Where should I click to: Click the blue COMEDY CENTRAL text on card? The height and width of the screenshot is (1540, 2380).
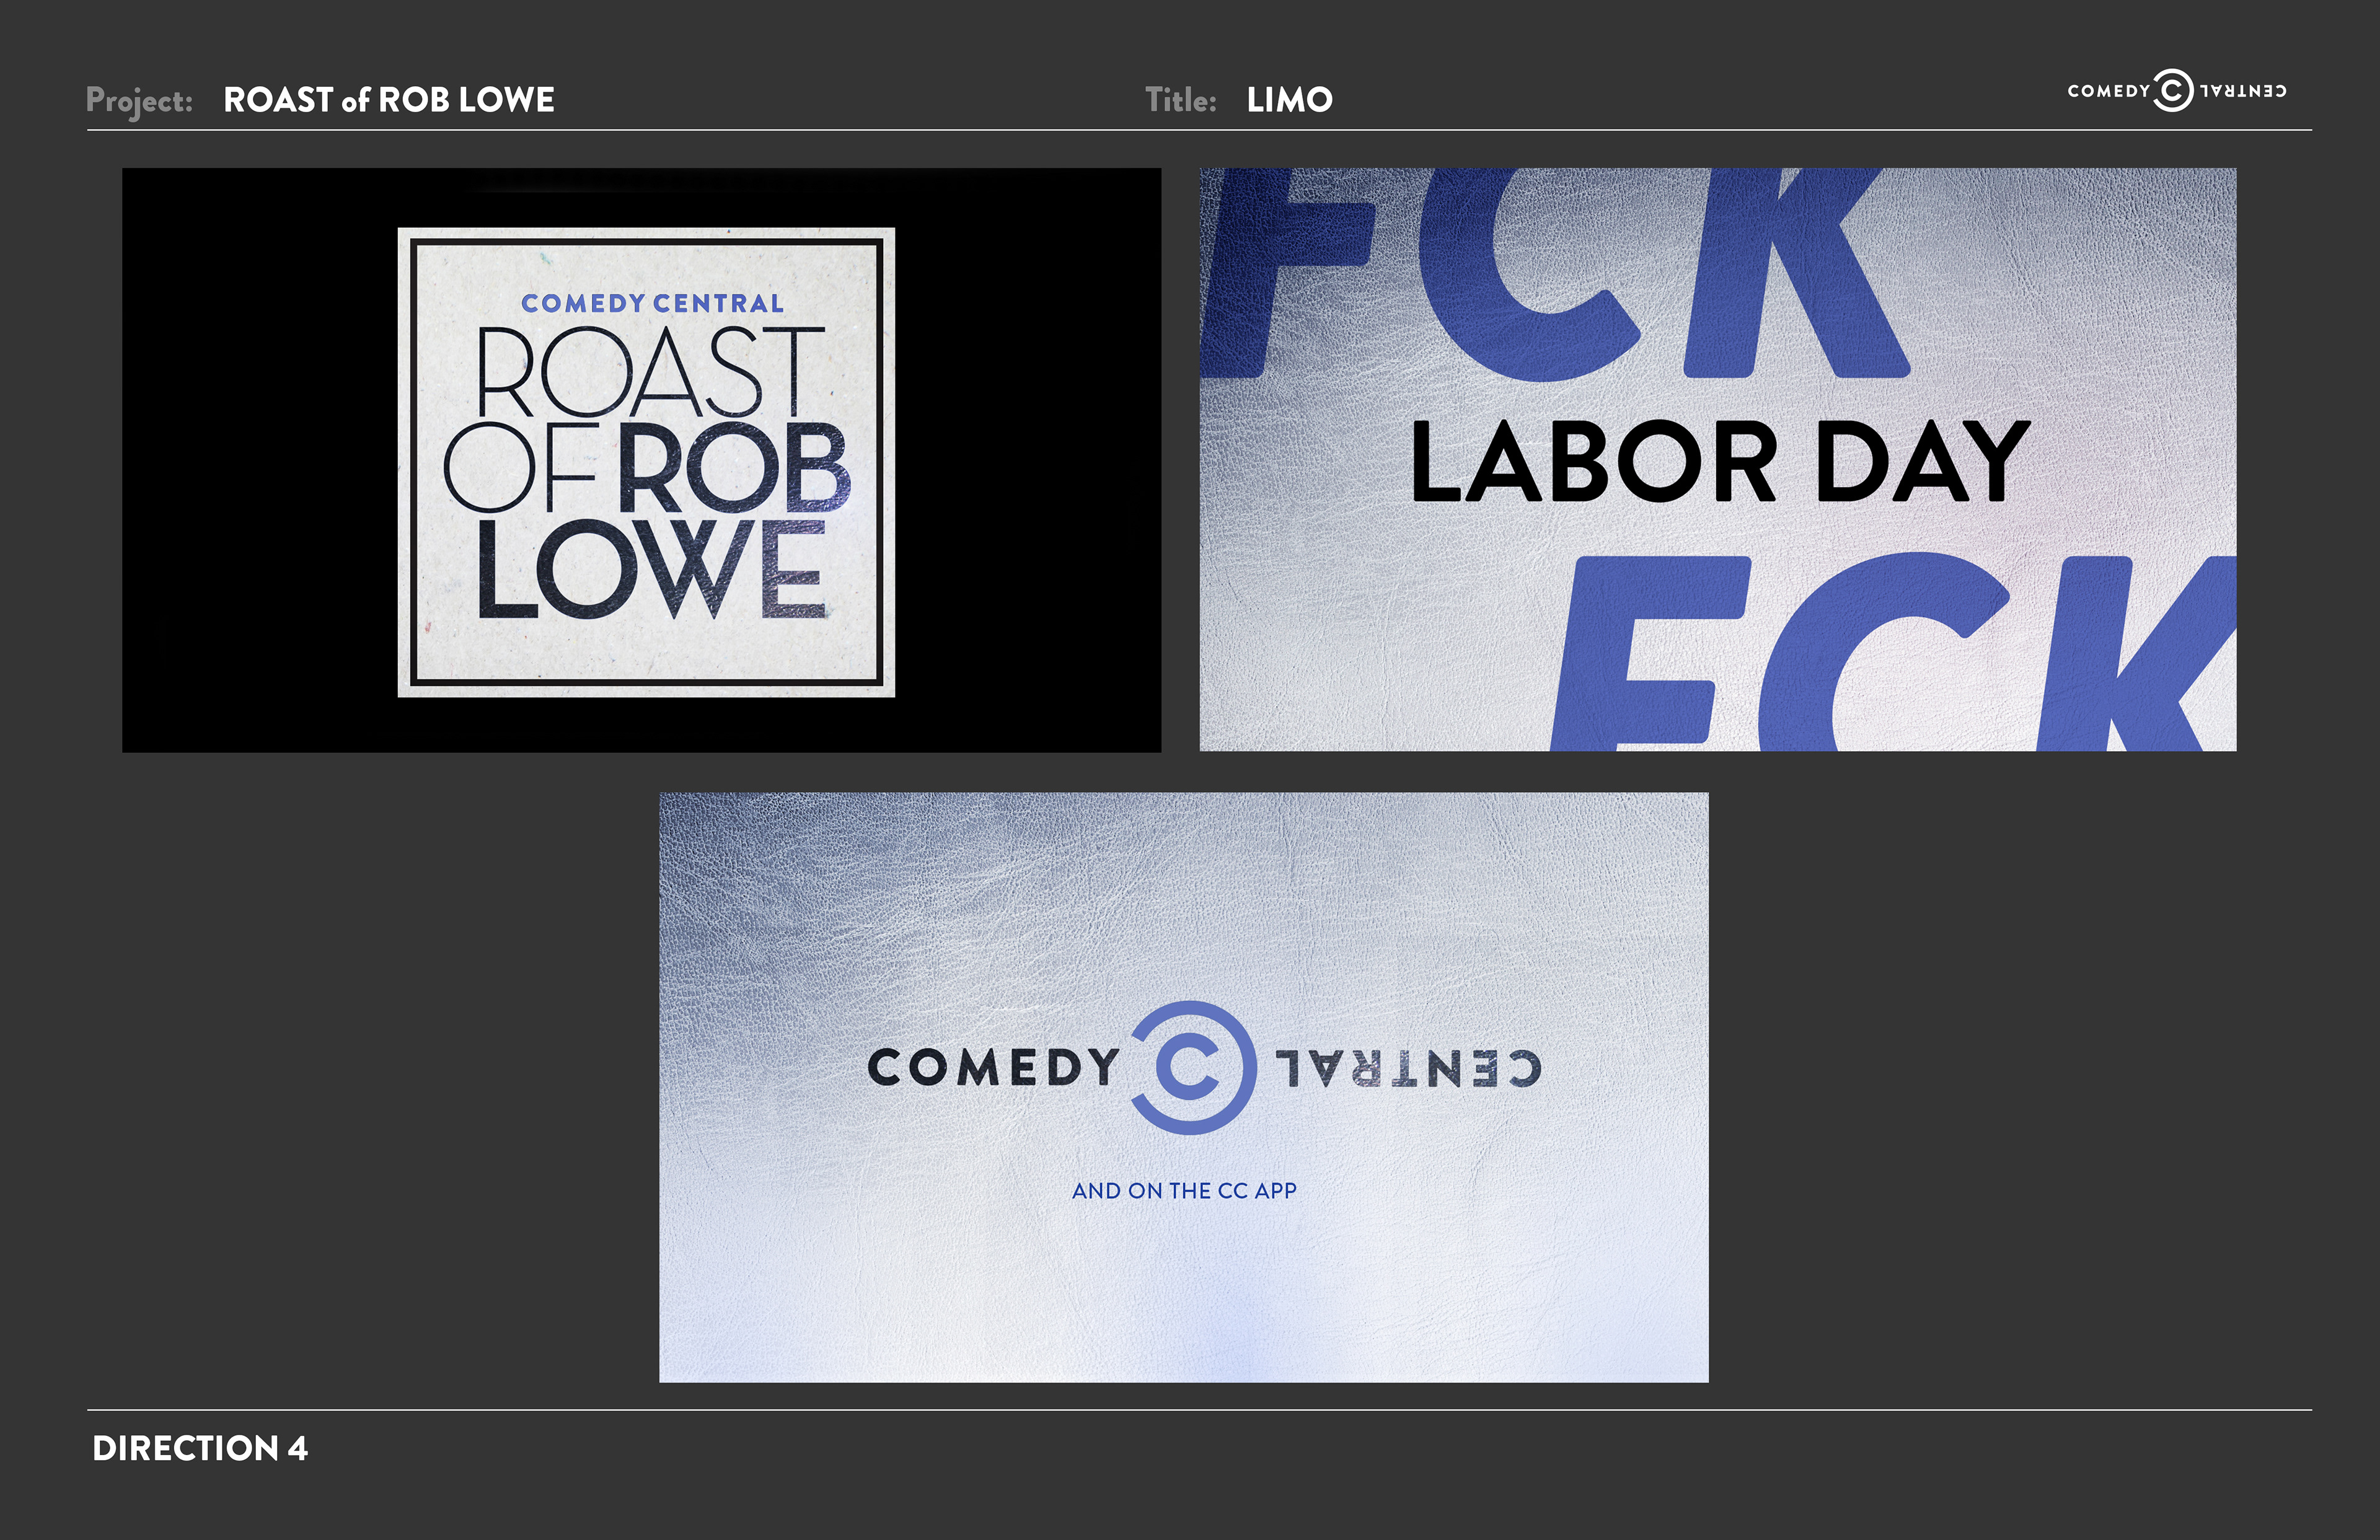click(x=652, y=303)
